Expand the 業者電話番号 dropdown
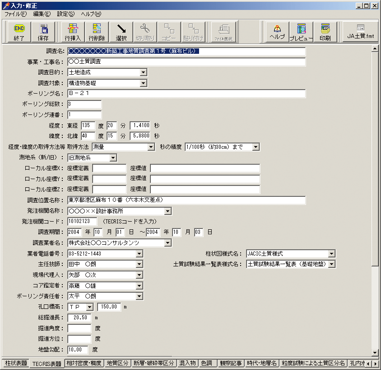This screenshot has height=370, width=381. pos(139,254)
